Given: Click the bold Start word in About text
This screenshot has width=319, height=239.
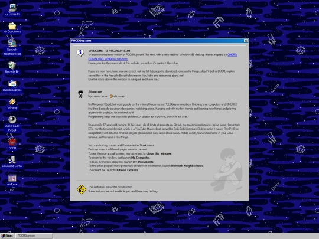Looking at the screenshot, I should [x=143, y=145].
